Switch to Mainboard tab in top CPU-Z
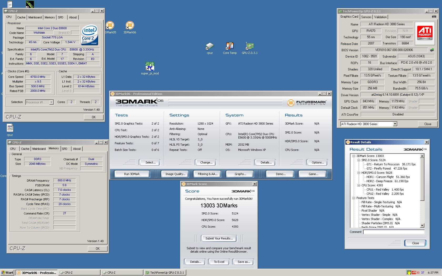This screenshot has height=276, width=442. pyautogui.click(x=35, y=17)
